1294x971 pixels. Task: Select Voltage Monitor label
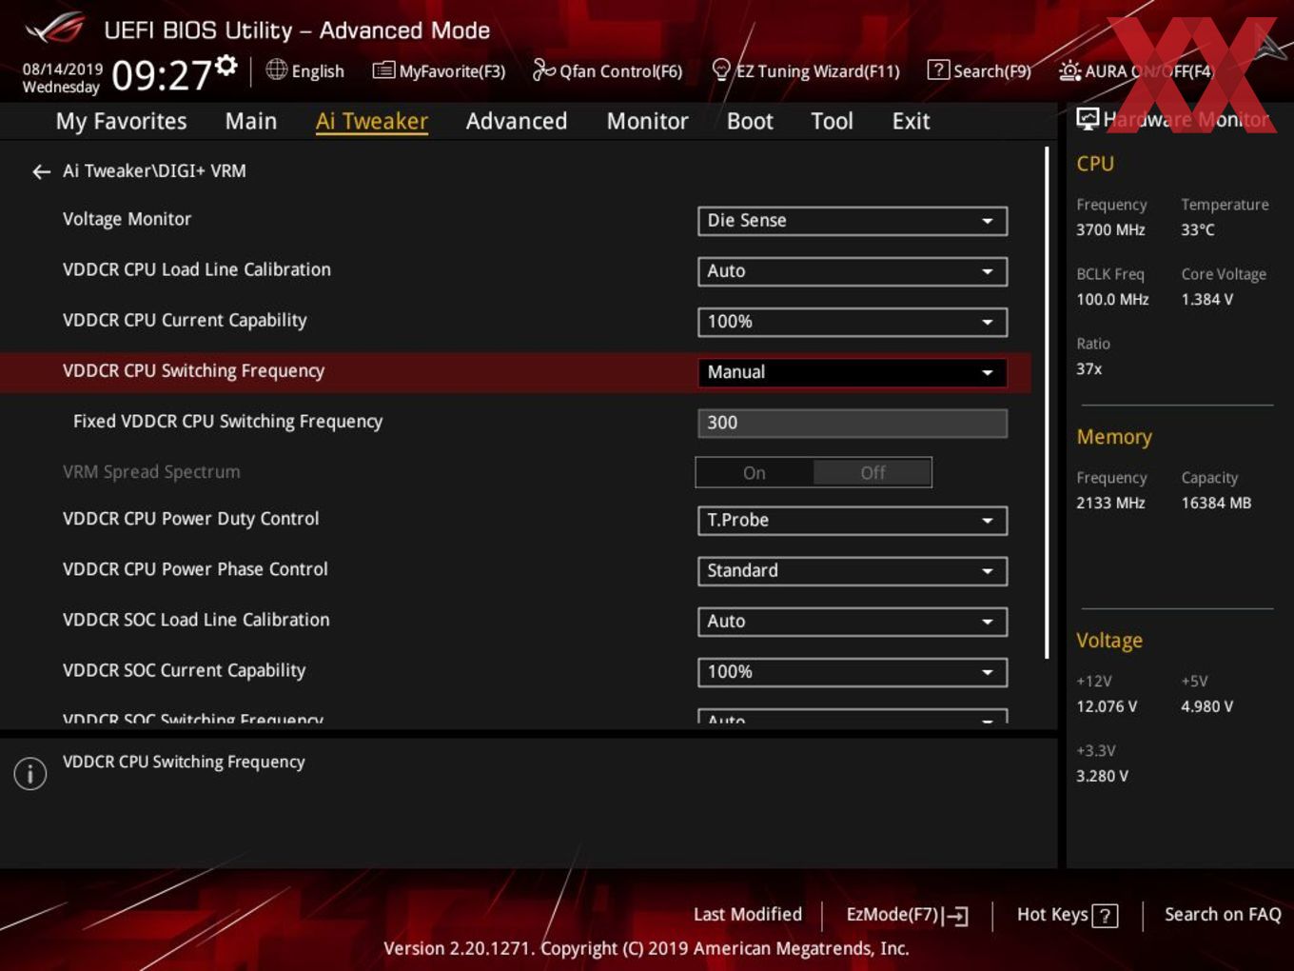[x=127, y=219]
